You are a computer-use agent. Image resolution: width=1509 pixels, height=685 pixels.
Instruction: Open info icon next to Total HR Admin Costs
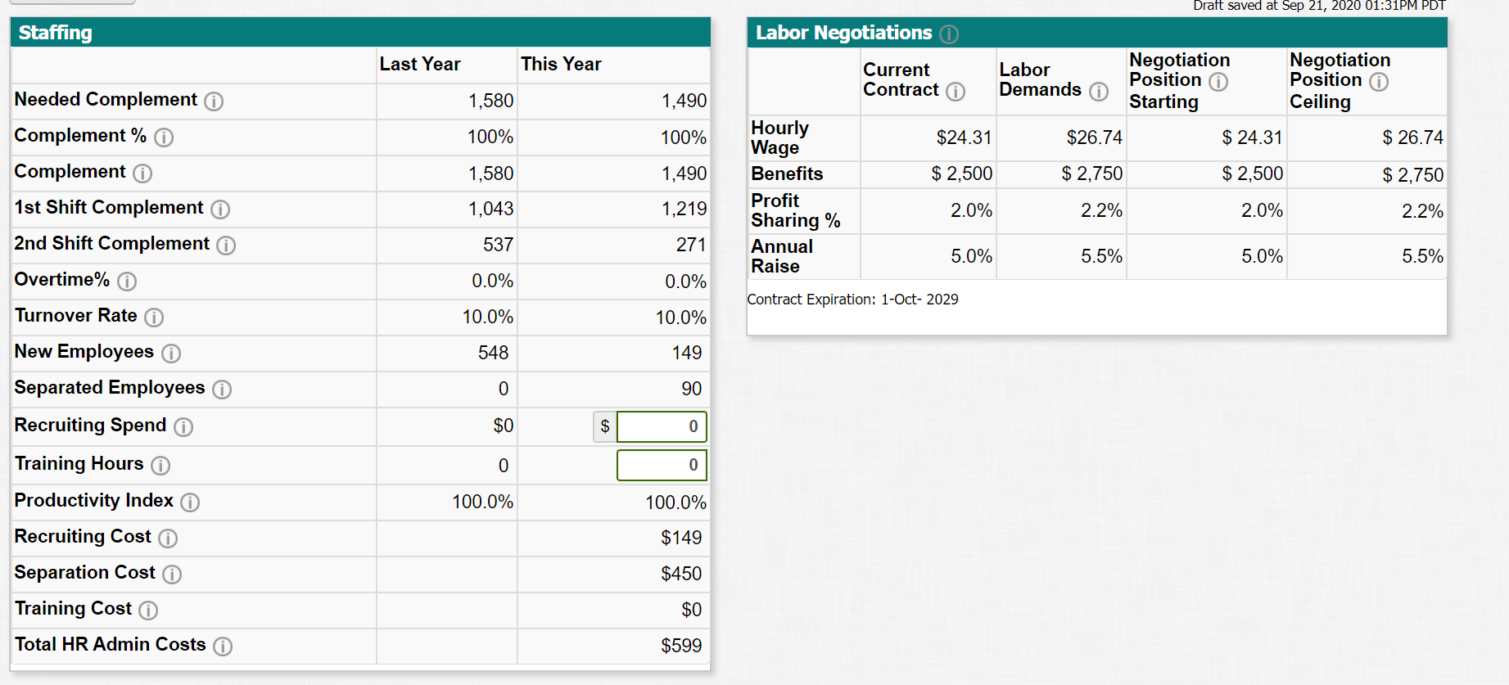pyautogui.click(x=223, y=647)
